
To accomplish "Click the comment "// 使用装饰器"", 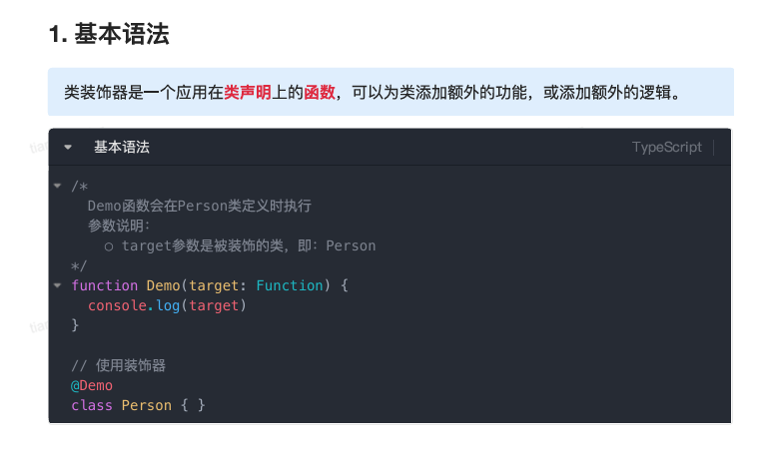I will [119, 365].
